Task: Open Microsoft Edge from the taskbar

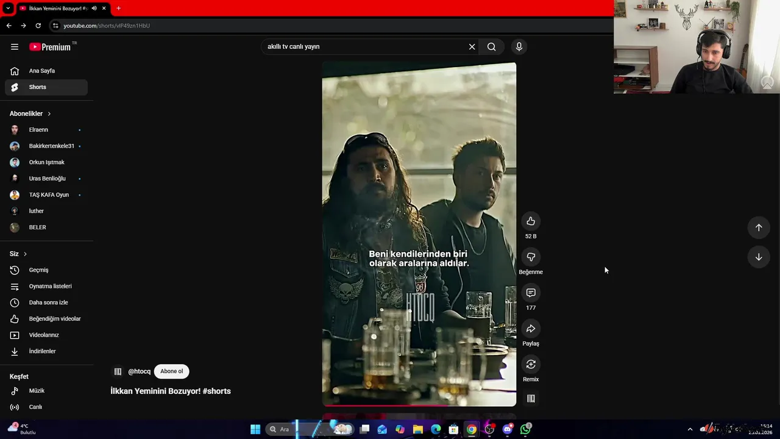Action: (436, 429)
